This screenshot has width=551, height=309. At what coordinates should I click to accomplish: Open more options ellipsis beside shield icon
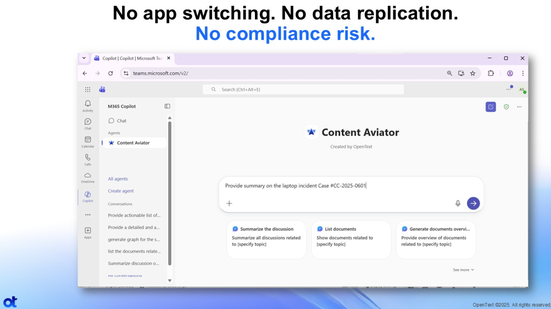pos(519,107)
